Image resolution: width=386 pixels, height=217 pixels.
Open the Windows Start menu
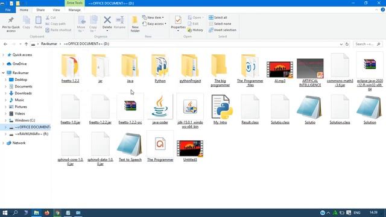pyautogui.click(x=5, y=213)
